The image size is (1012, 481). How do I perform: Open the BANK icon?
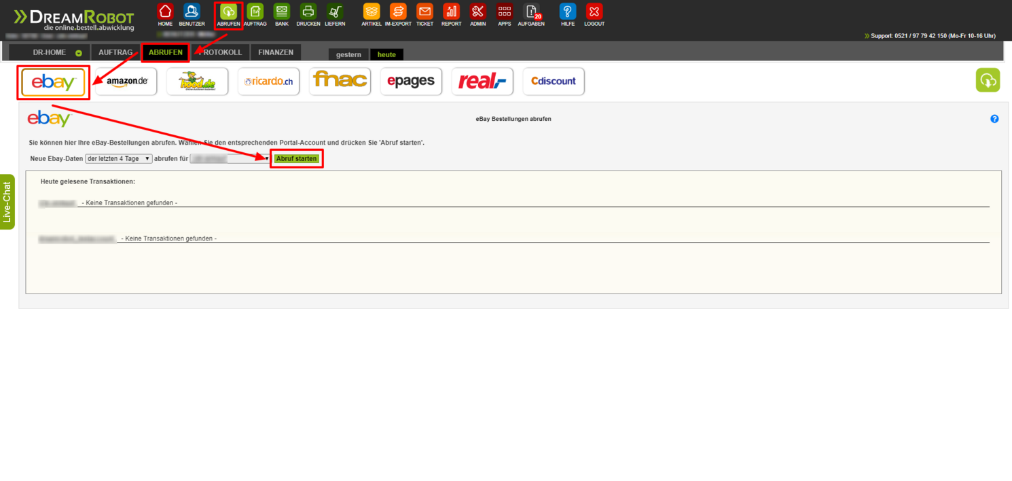(282, 11)
